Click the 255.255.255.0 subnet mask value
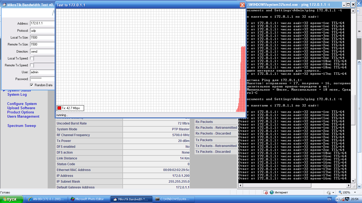362x203 pixels. click(179, 182)
